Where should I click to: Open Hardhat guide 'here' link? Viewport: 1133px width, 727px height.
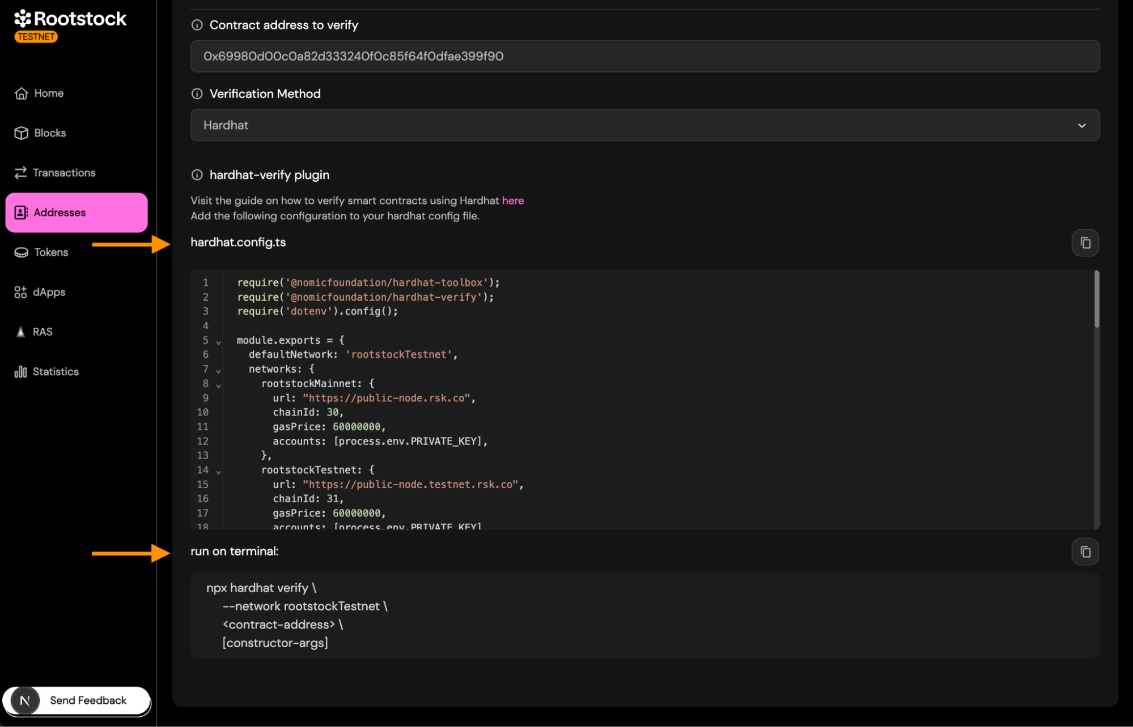[x=512, y=200]
